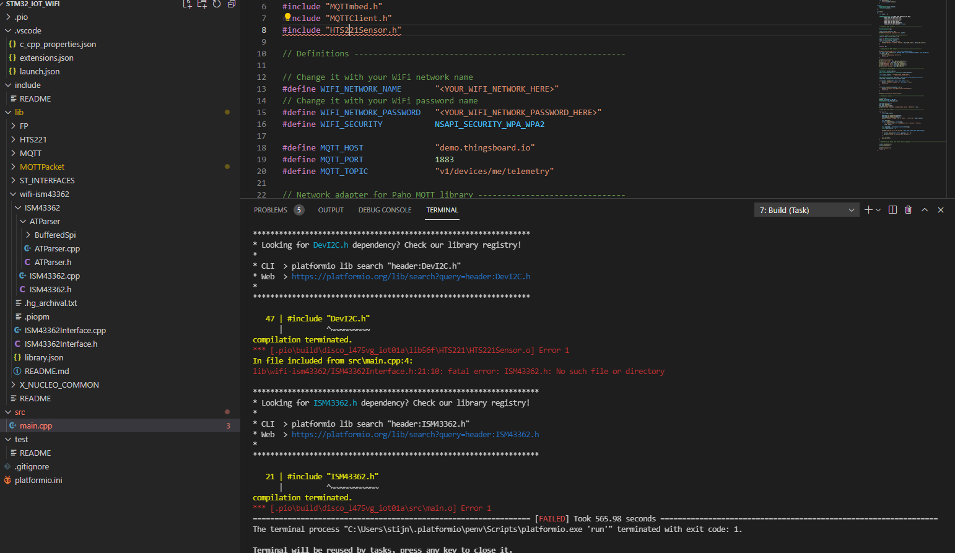Image resolution: width=955 pixels, height=553 pixels.
Task: Click the DevI2C.h link in the terminal
Action: pyautogui.click(x=331, y=245)
